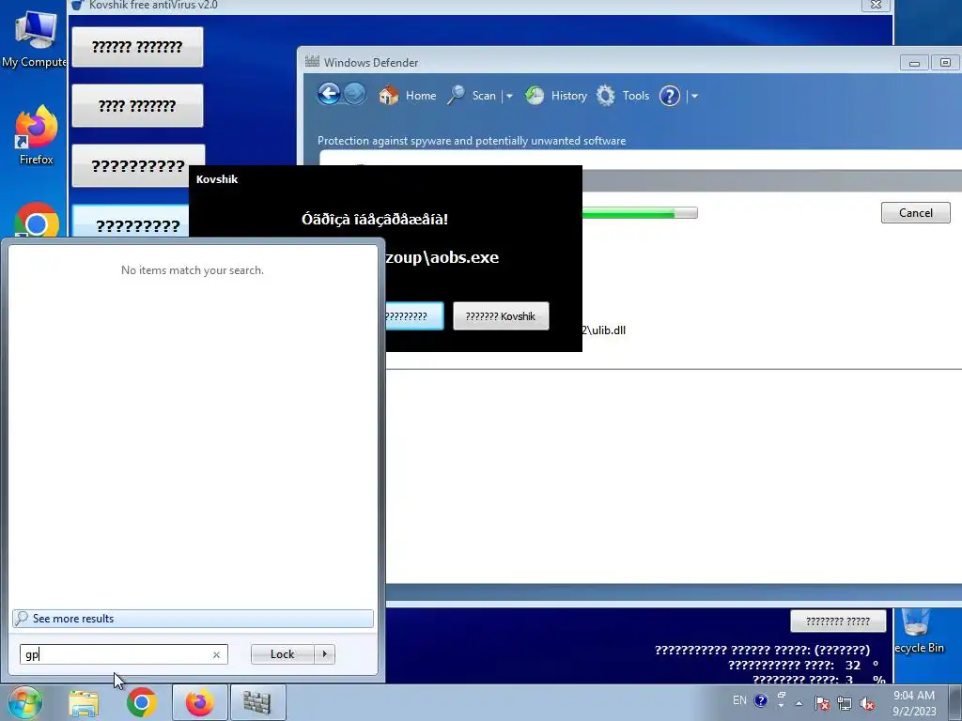Click See more results link
Viewport: 962px width, 721px height.
(x=193, y=619)
